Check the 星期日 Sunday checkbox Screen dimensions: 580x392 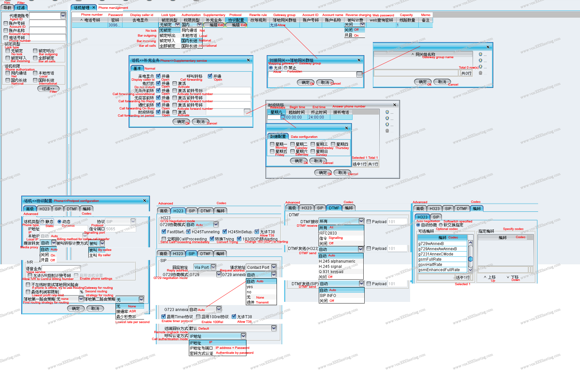(x=313, y=151)
